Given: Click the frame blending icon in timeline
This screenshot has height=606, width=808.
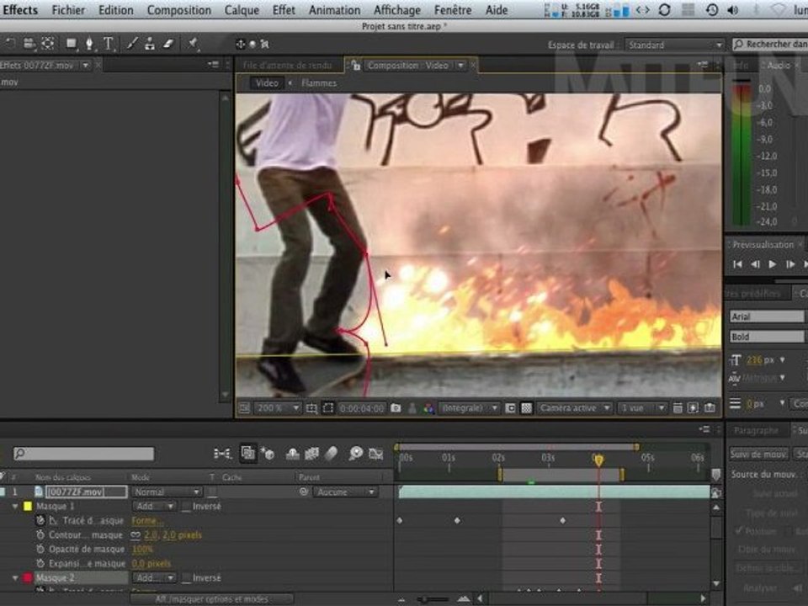Looking at the screenshot, I should coord(311,454).
